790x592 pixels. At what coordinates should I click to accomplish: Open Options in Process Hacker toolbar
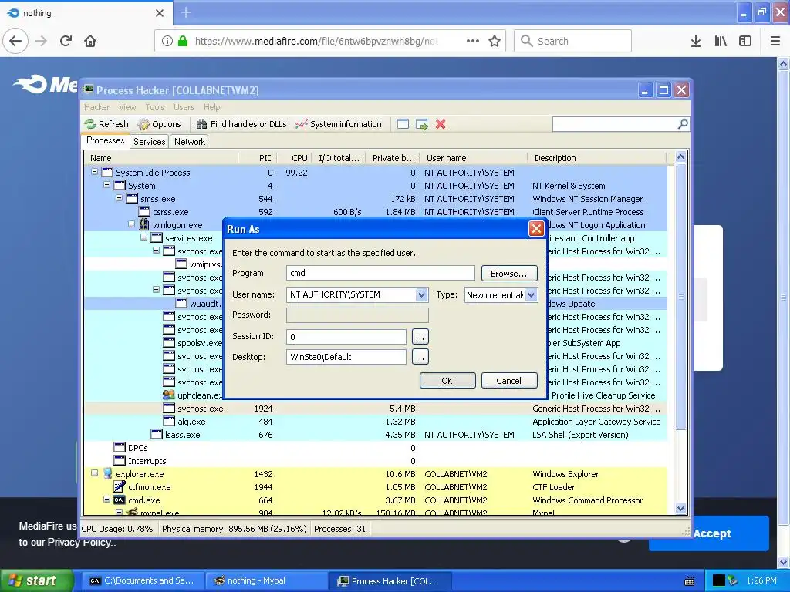tap(159, 124)
